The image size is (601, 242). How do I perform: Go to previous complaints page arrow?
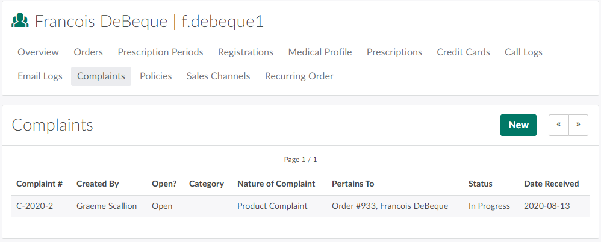(x=559, y=125)
